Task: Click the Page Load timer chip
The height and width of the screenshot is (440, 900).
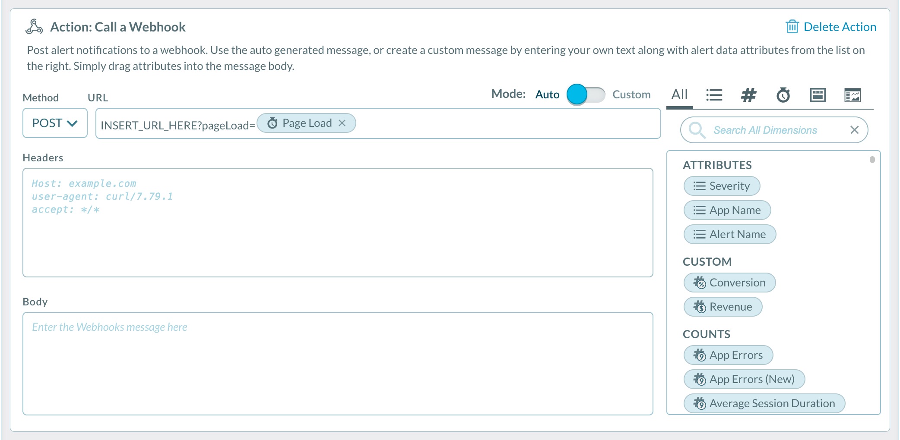Action: 306,123
